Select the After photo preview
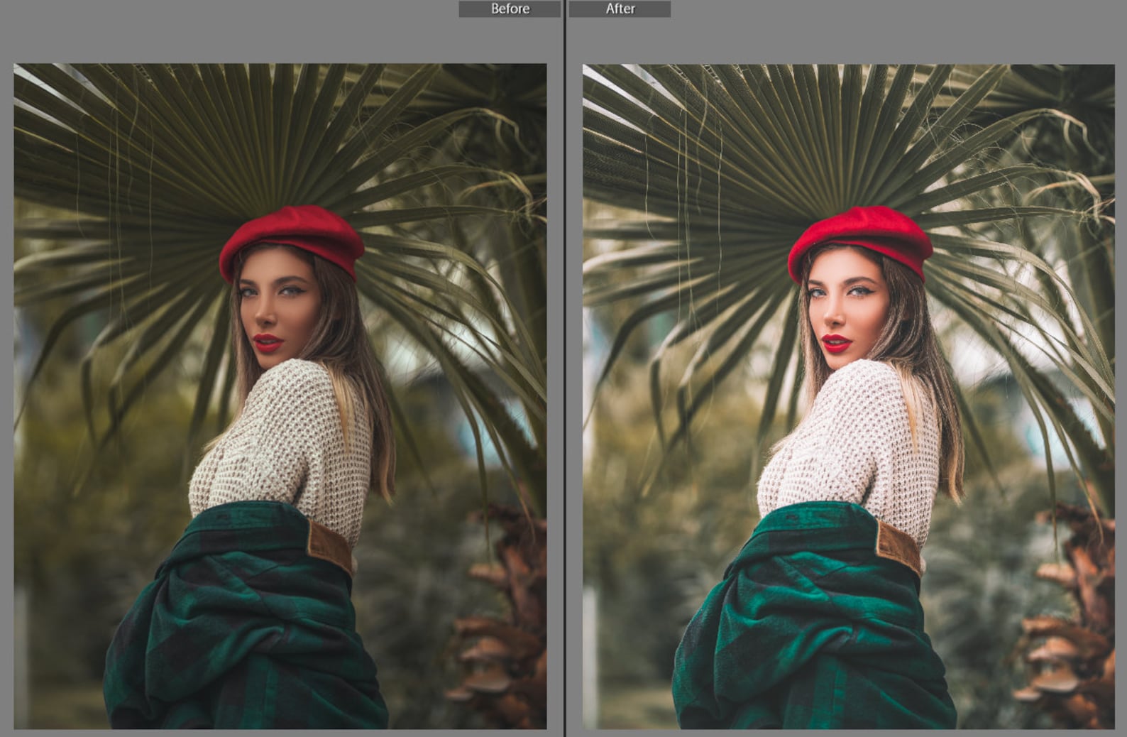 849,396
